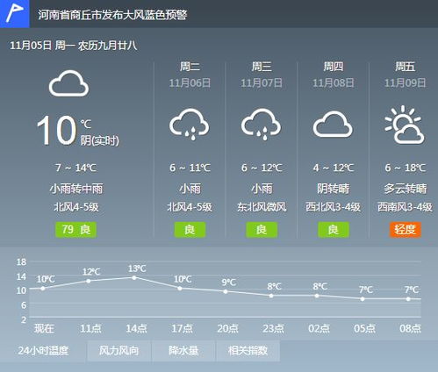Click Thursday's wind 西北风3-4级
The height and width of the screenshot is (372, 438).
(x=334, y=207)
